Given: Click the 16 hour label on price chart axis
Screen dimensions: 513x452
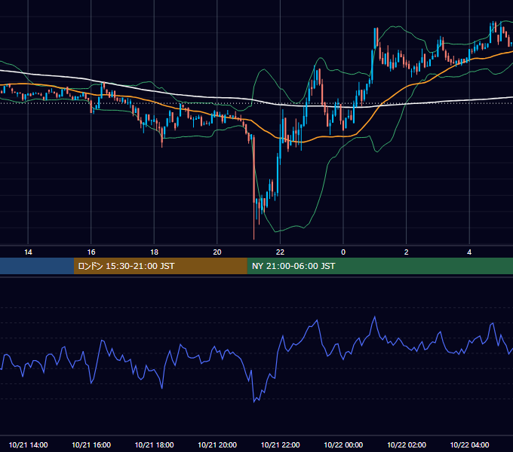Looking at the screenshot, I should (91, 252).
